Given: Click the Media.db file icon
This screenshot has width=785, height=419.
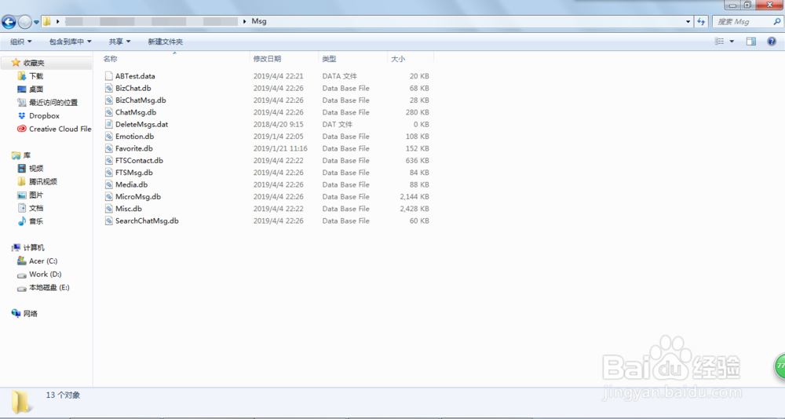Looking at the screenshot, I should click(108, 184).
